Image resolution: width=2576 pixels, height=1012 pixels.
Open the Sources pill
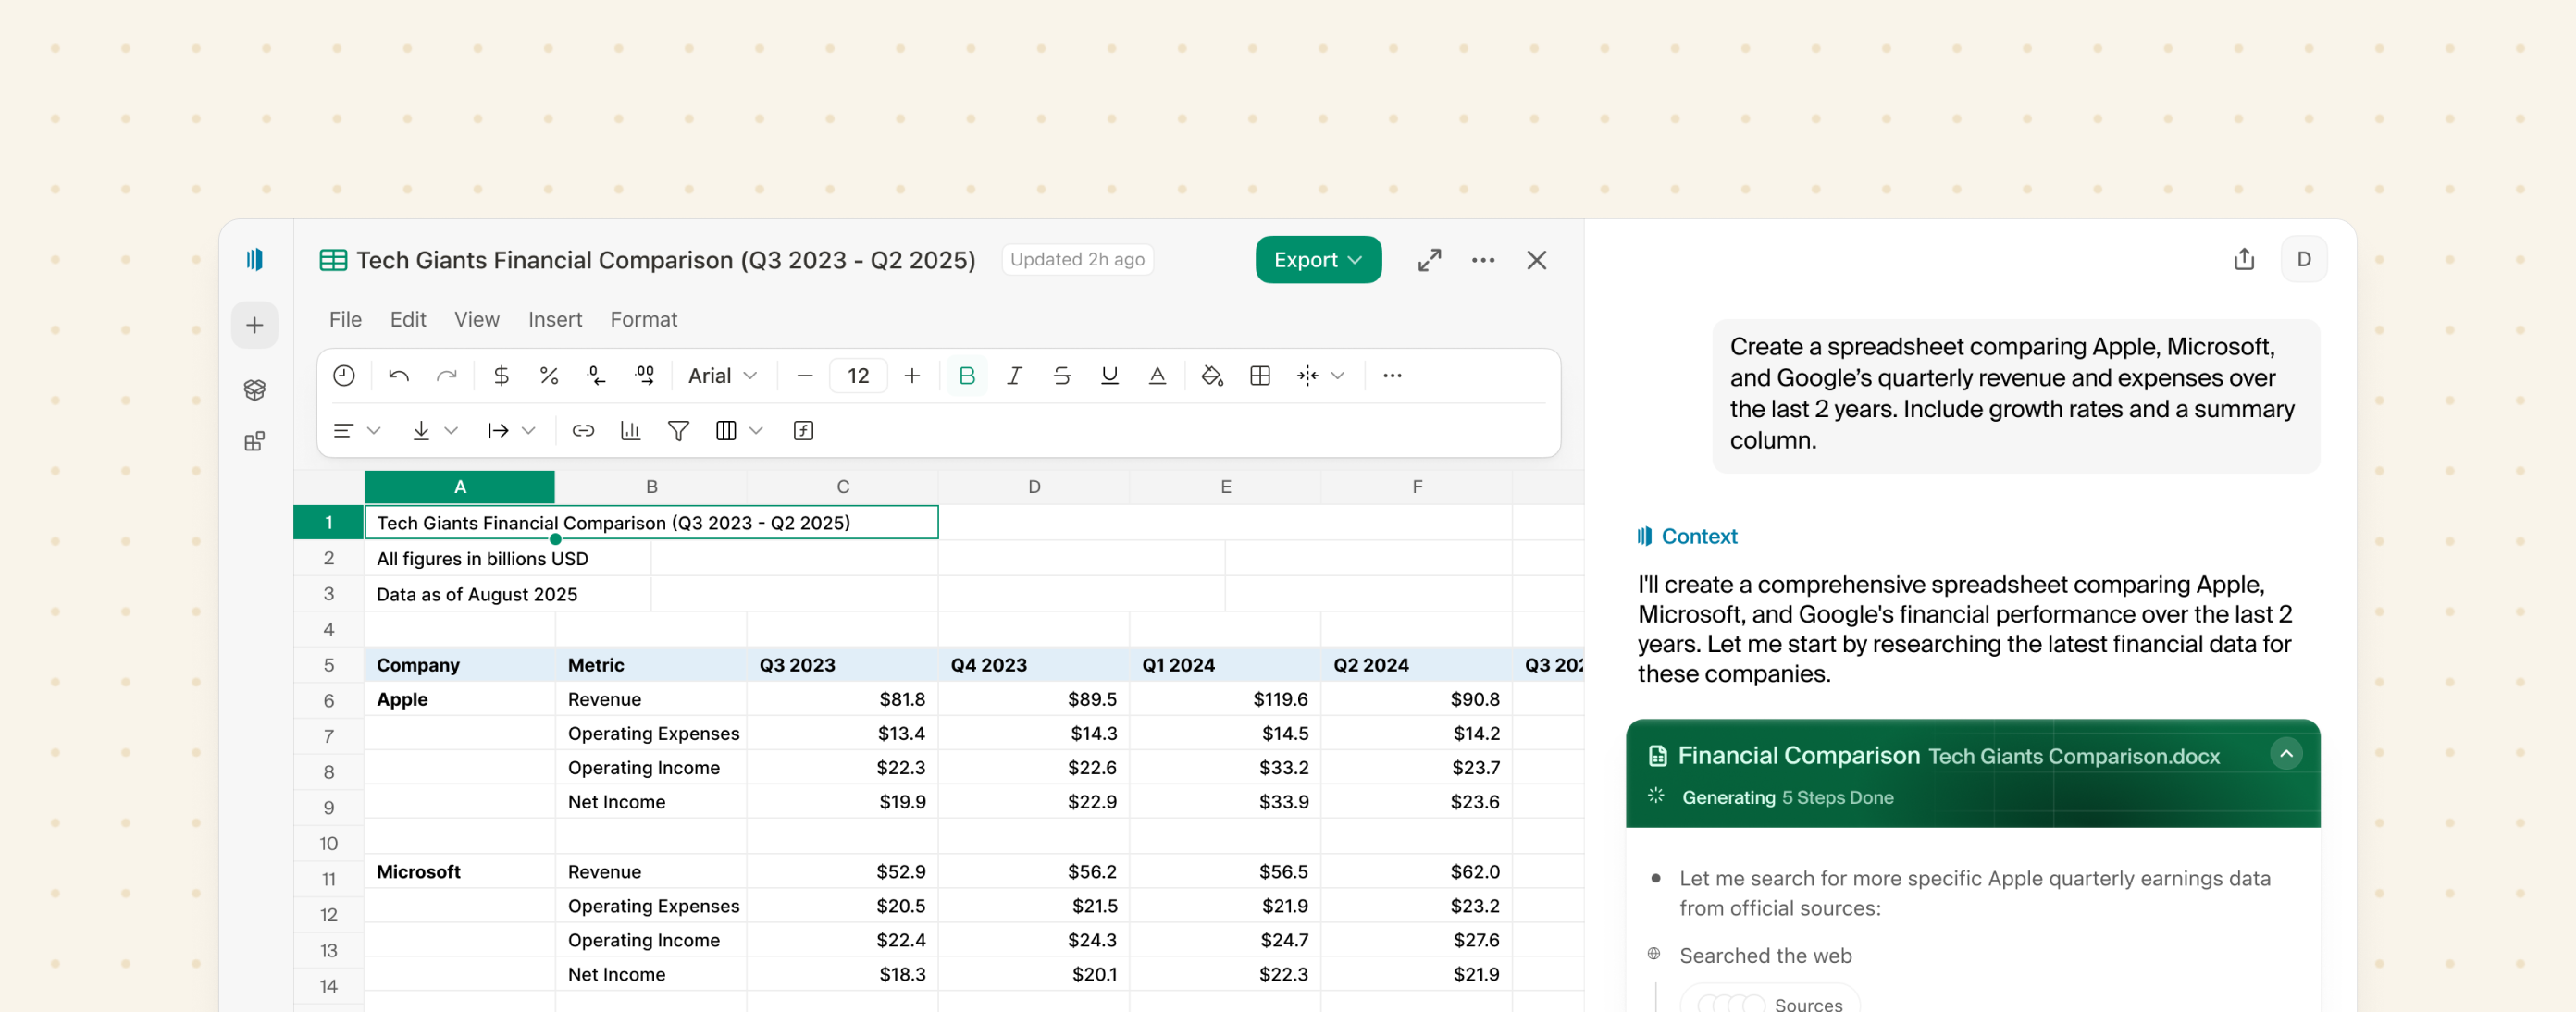coord(1770,1001)
